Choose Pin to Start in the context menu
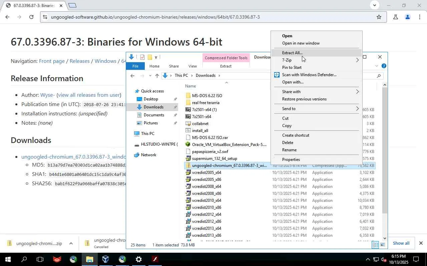Viewport: 427px width, 266px height. (316, 67)
